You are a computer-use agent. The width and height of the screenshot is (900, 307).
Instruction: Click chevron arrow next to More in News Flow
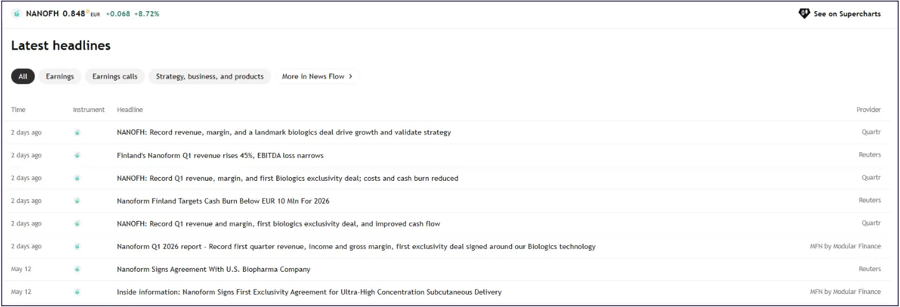(351, 76)
